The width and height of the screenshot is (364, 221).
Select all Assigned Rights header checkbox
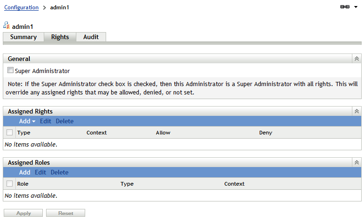click(10, 133)
